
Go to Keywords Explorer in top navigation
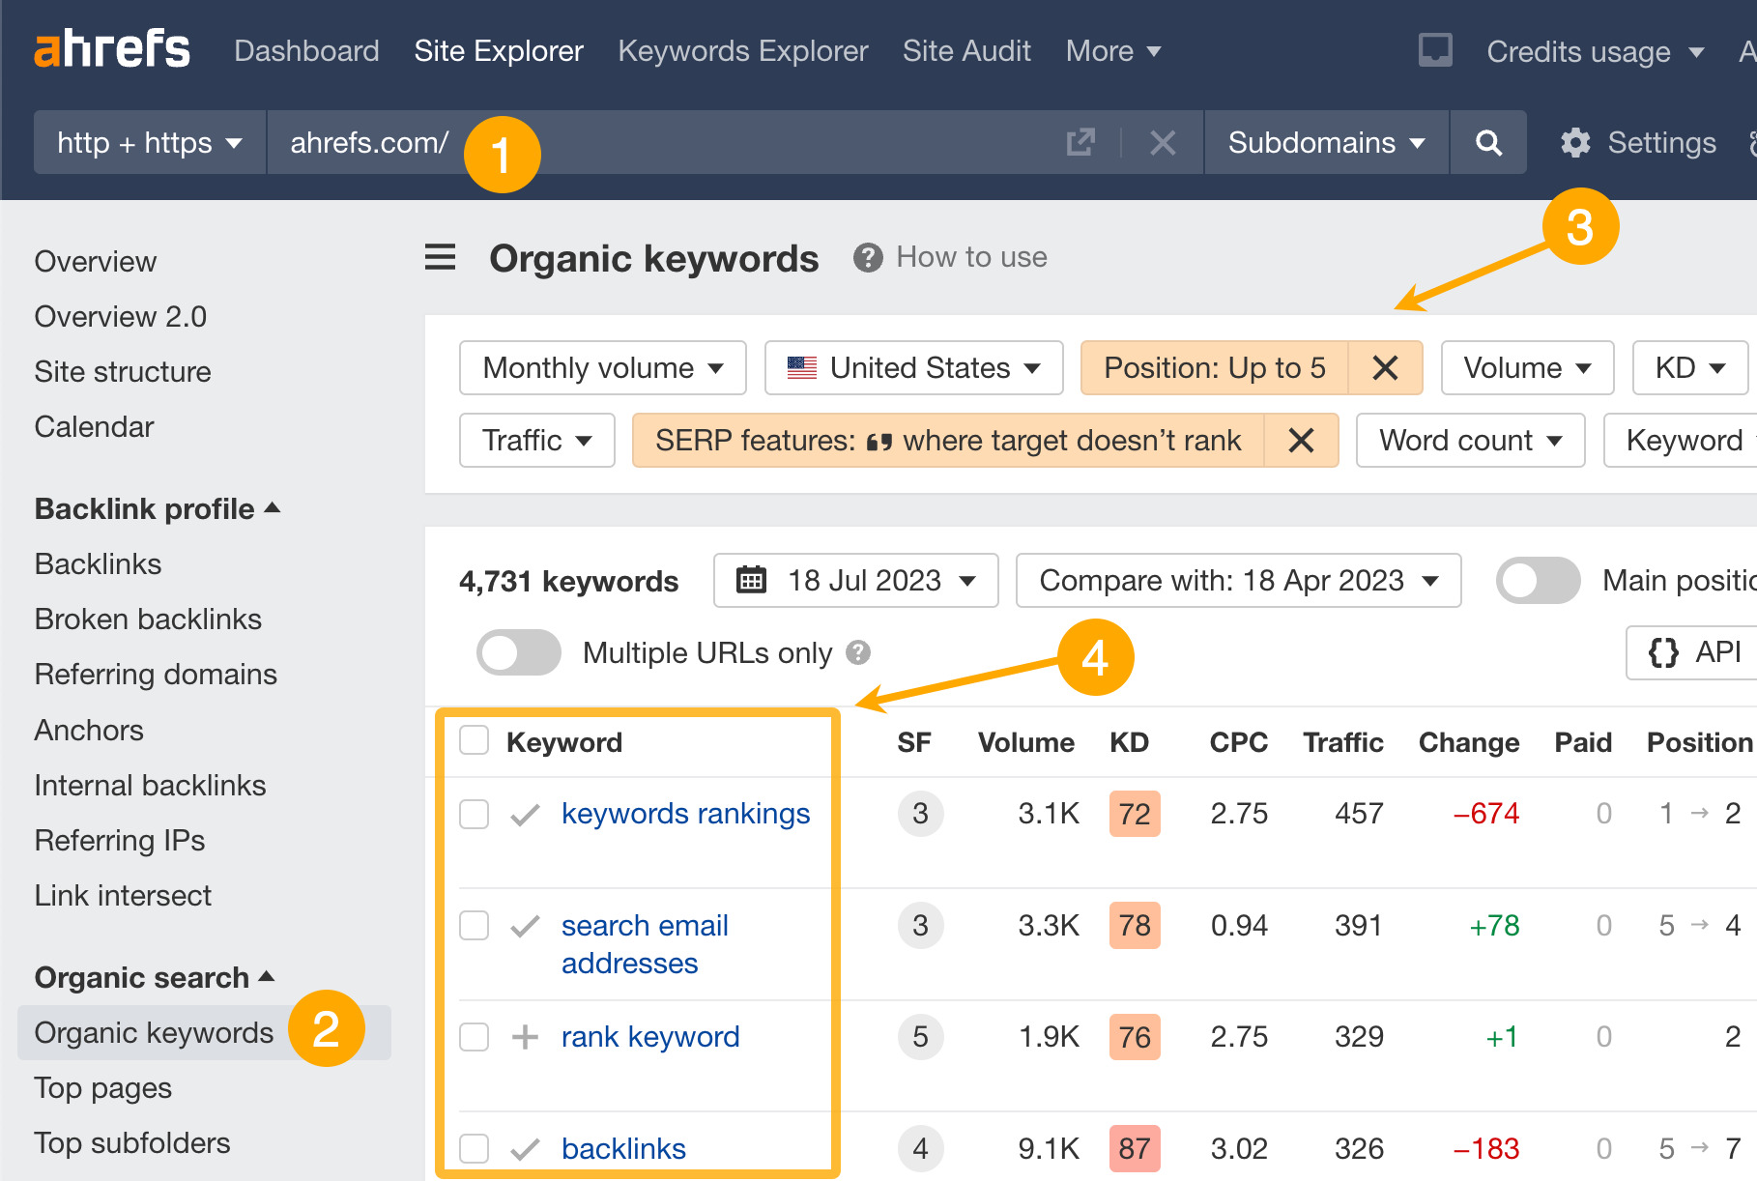point(742,50)
